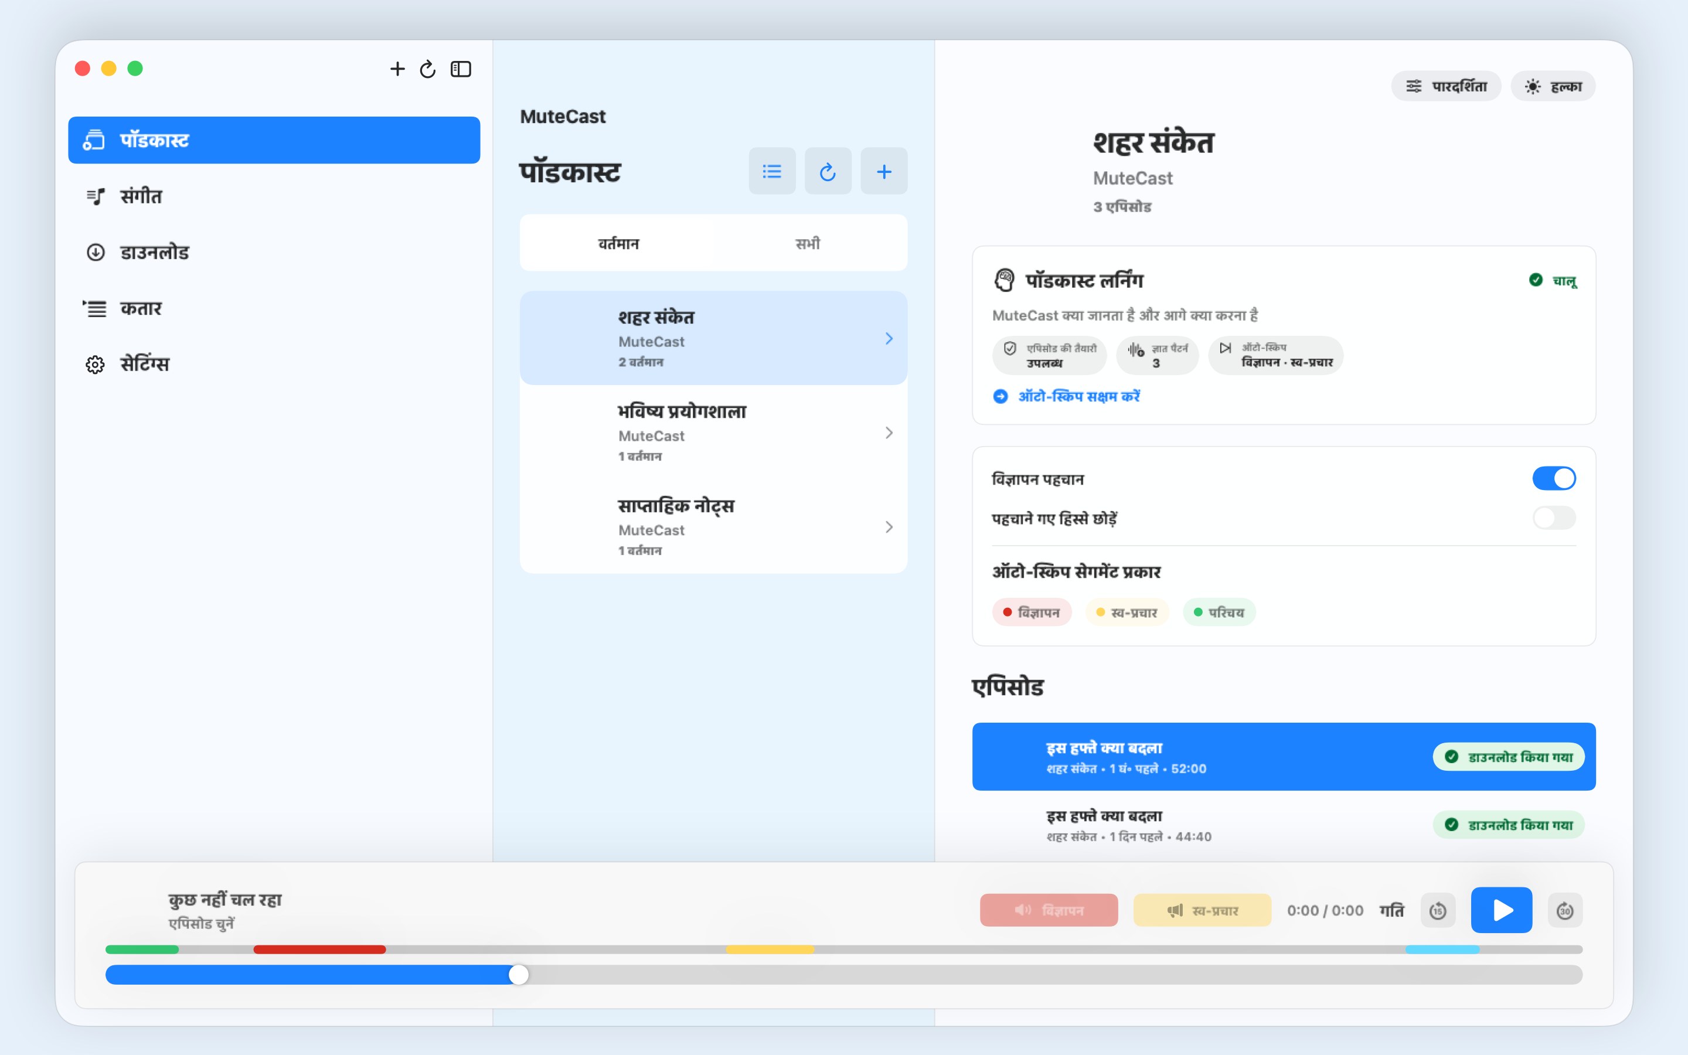Open पॉडकास्ट in the sidebar
Image resolution: width=1688 pixels, height=1055 pixels.
pos(274,140)
